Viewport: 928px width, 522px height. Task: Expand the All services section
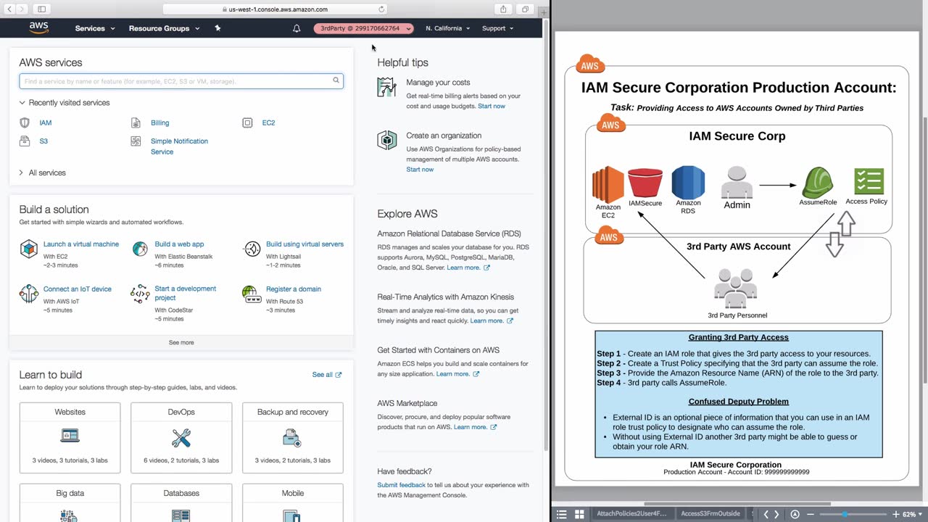coord(43,173)
